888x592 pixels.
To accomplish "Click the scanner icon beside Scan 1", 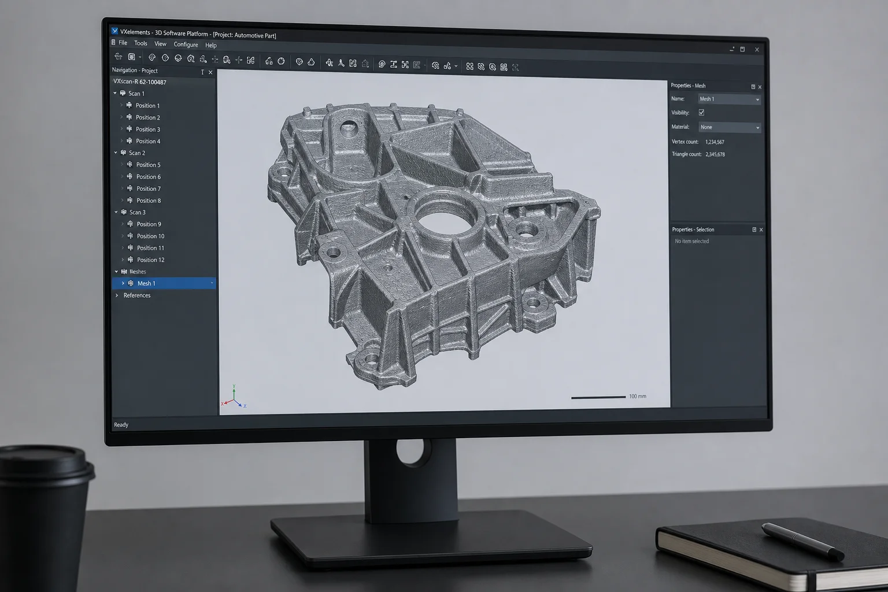I will pyautogui.click(x=123, y=93).
